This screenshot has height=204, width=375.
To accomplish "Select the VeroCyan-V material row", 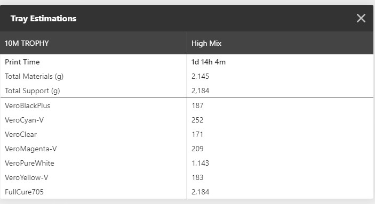I will click(187, 120).
